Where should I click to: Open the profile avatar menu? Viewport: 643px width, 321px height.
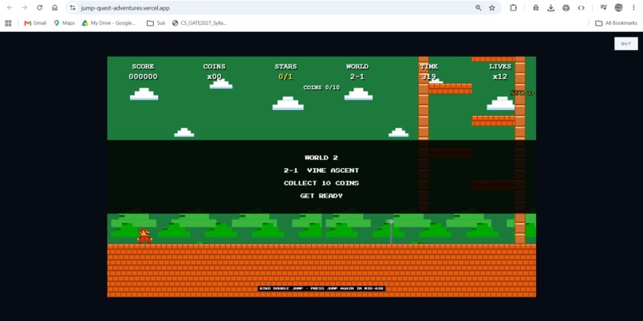point(618,8)
